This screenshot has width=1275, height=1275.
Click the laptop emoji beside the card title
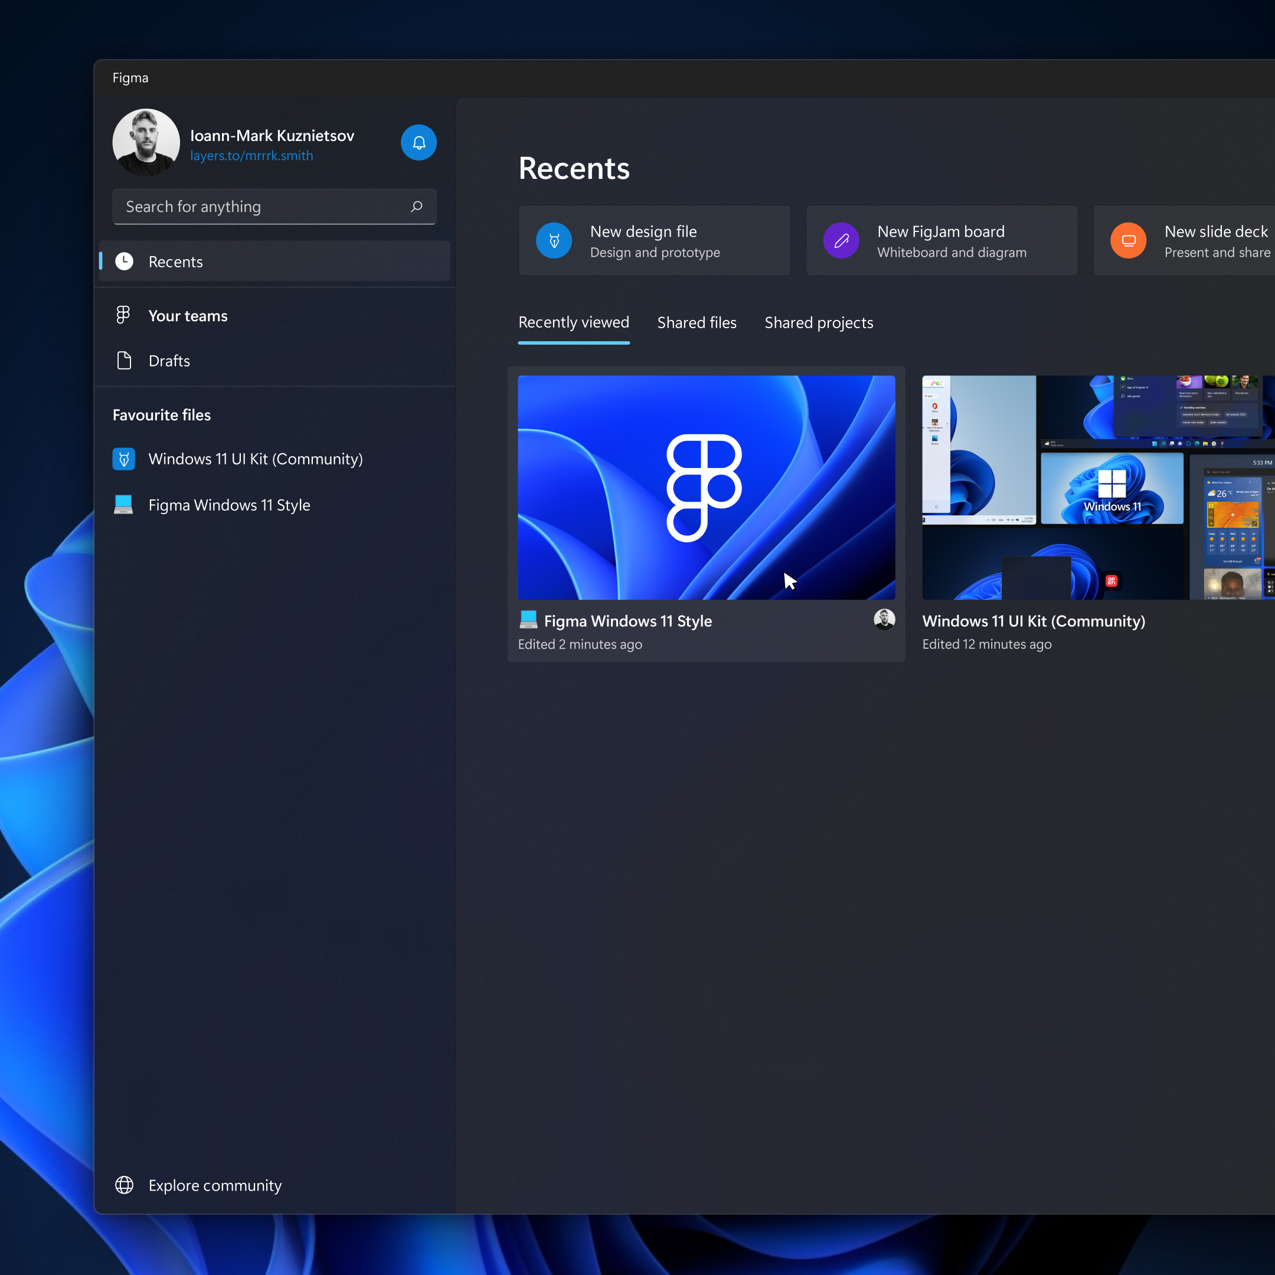pyautogui.click(x=529, y=620)
